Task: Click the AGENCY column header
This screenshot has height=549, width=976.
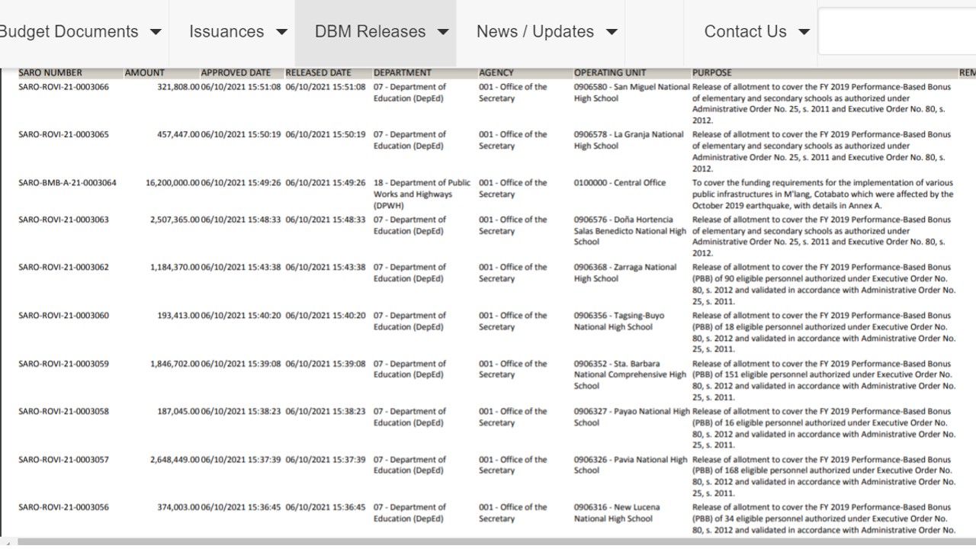Action: point(496,73)
